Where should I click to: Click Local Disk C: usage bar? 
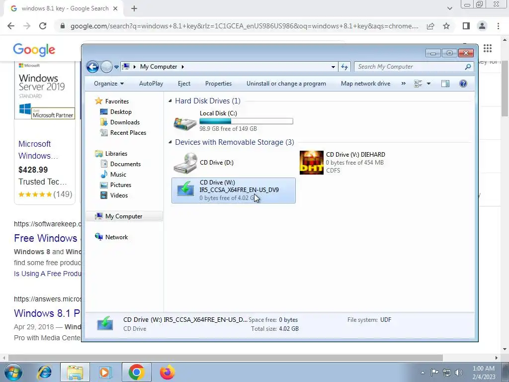(246, 121)
